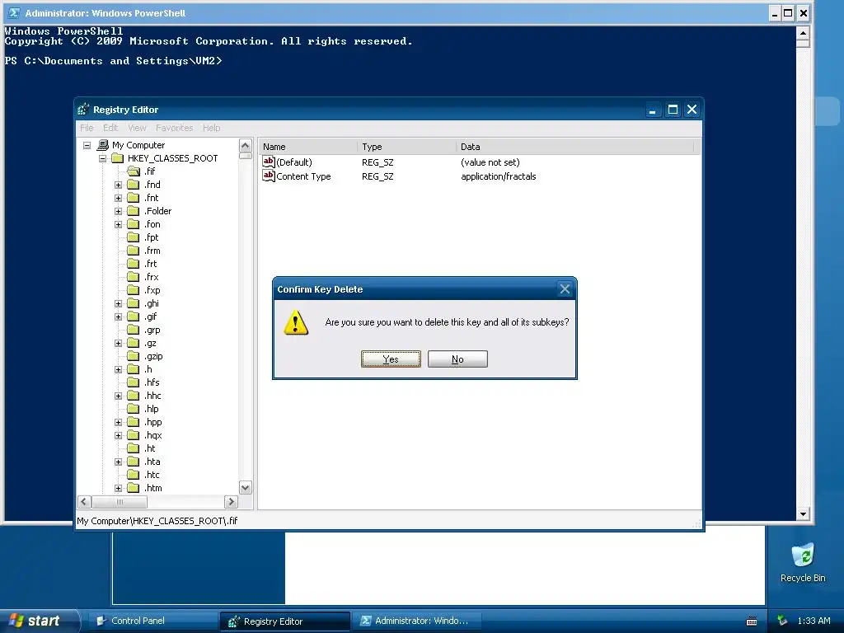Image resolution: width=844 pixels, height=633 pixels.
Task: Click the .htc folder icon
Action: (133, 475)
